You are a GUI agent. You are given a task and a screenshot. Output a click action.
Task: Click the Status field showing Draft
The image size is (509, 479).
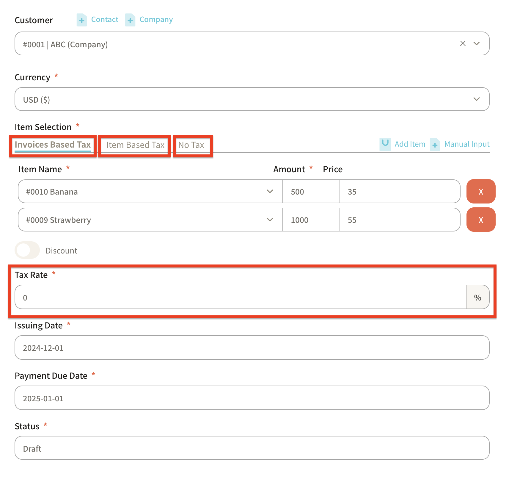click(252, 448)
